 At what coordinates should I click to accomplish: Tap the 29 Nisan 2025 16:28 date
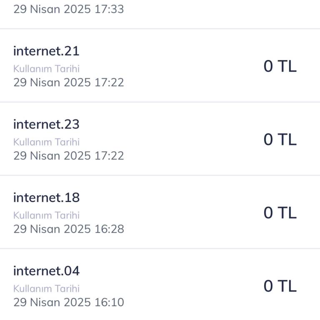pos(69,229)
